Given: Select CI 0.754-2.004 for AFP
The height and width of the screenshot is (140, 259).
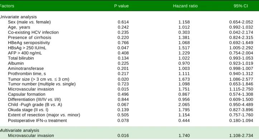Looking at the screenshot, I should pos(241,53).
